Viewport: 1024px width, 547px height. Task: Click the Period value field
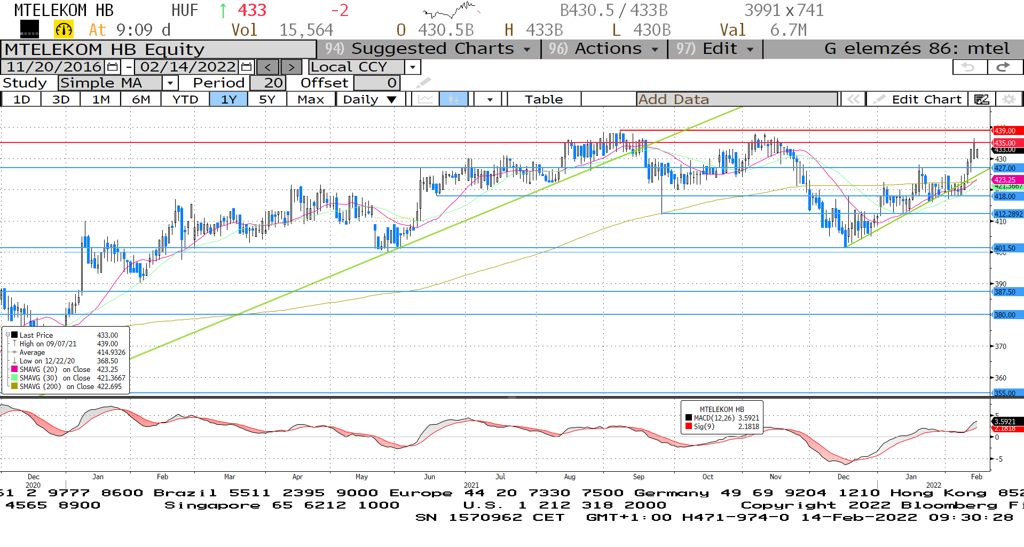point(267,83)
